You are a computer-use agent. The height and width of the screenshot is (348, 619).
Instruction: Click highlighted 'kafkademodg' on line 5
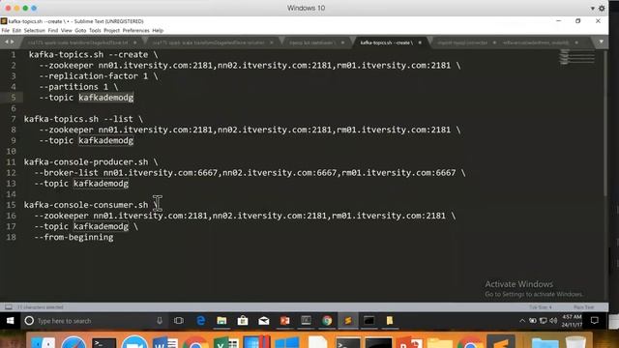point(105,97)
